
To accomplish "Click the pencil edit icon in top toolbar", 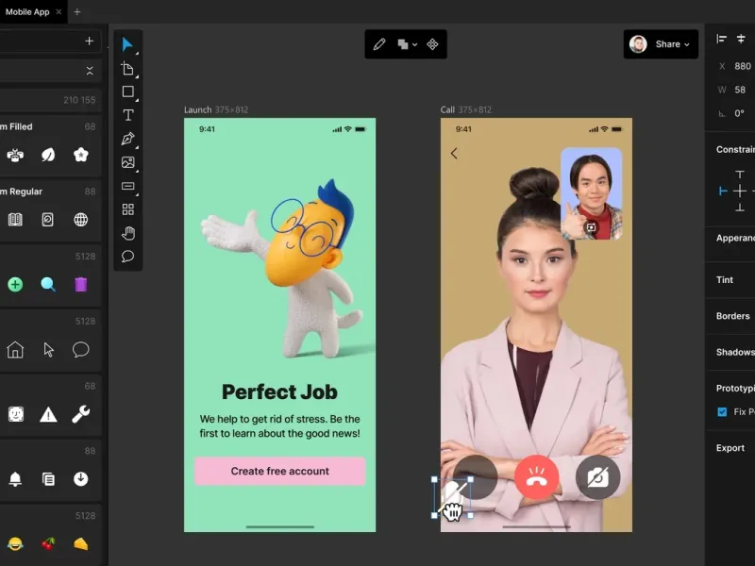I will click(379, 44).
